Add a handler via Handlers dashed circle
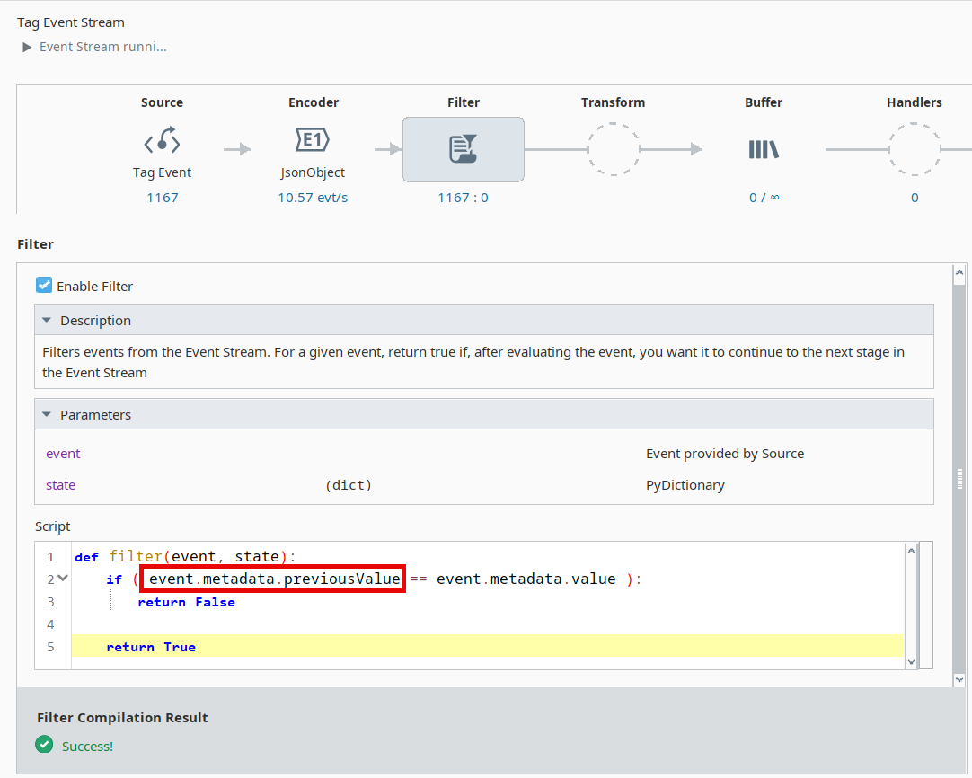972x778 pixels. click(x=915, y=149)
